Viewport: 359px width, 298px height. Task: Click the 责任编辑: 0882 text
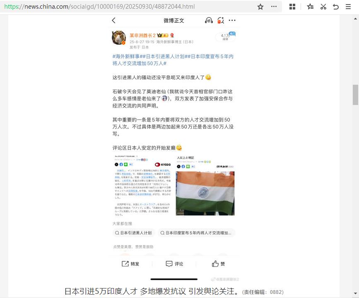(263, 292)
